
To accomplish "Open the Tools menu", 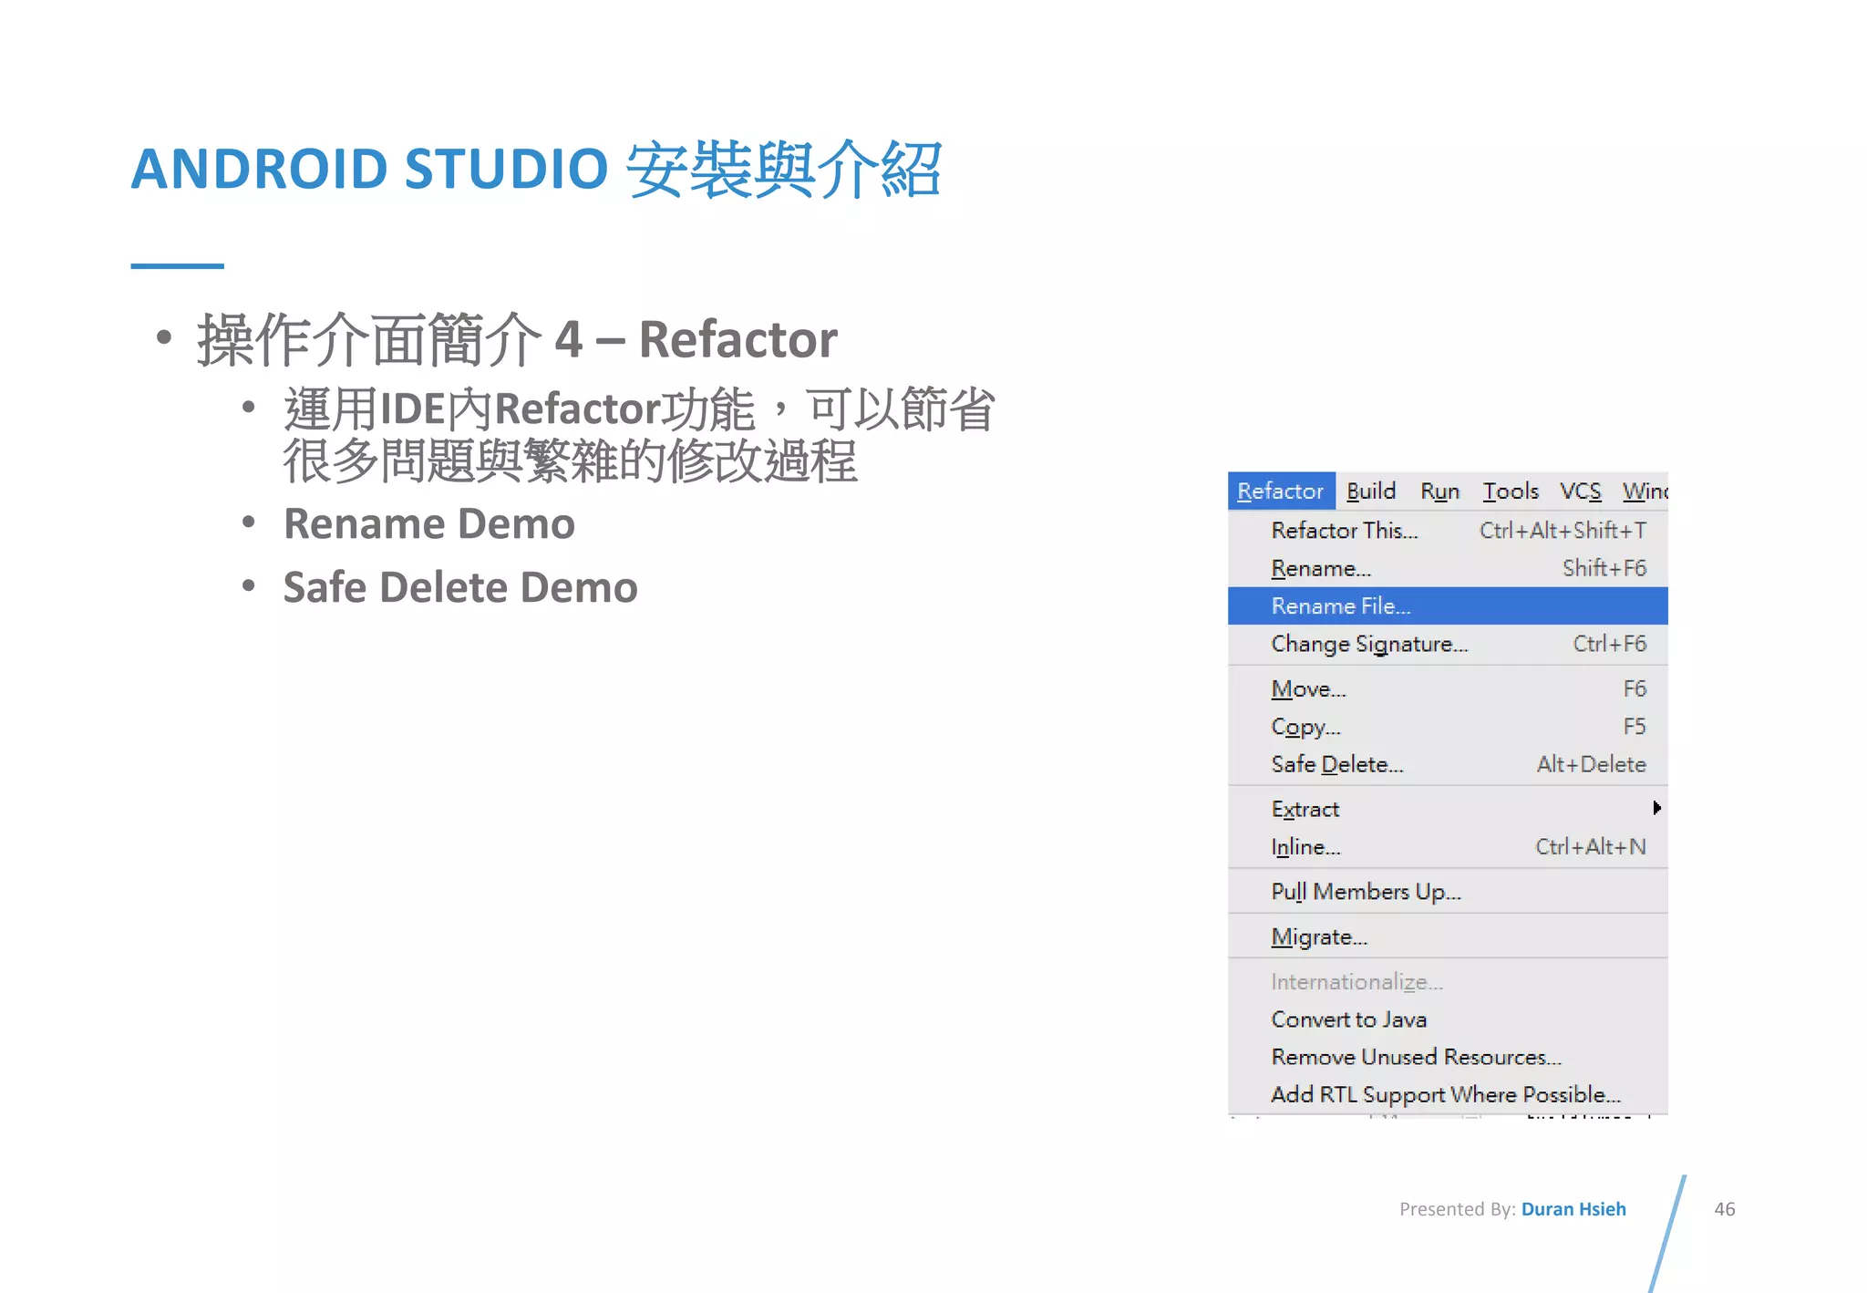I will click(1511, 491).
